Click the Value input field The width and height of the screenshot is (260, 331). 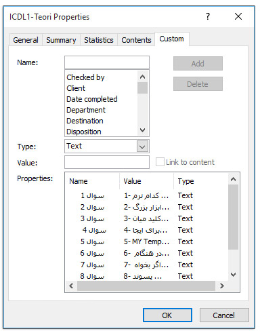(x=107, y=162)
